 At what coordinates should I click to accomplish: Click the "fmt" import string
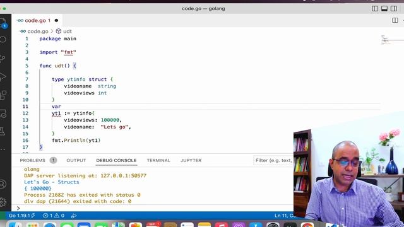[69, 52]
